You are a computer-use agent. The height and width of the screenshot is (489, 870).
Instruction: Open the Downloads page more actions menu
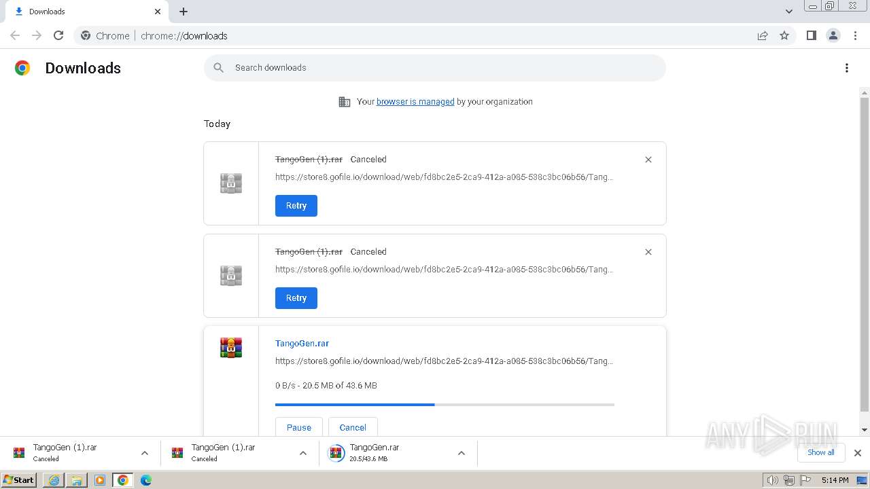(x=846, y=68)
